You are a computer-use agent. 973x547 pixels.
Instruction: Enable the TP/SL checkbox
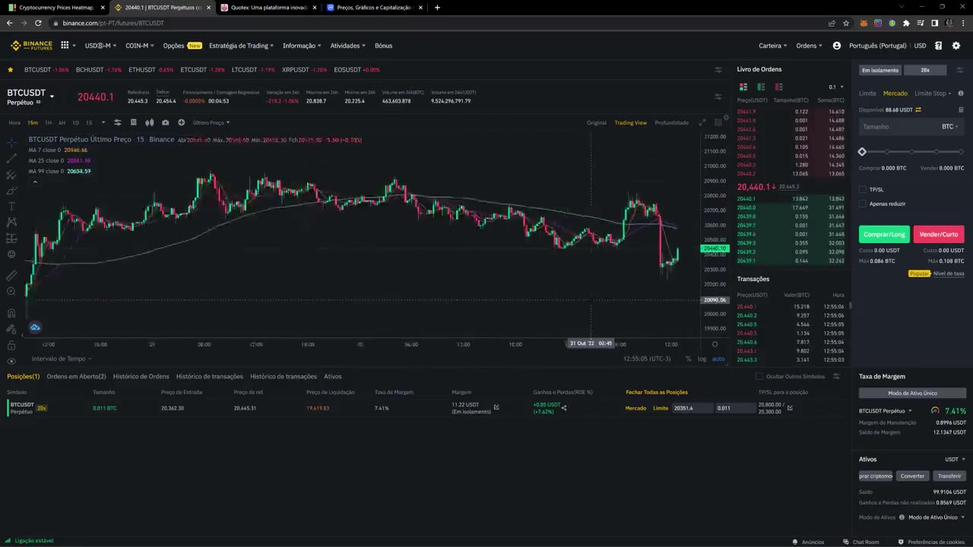pyautogui.click(x=863, y=189)
